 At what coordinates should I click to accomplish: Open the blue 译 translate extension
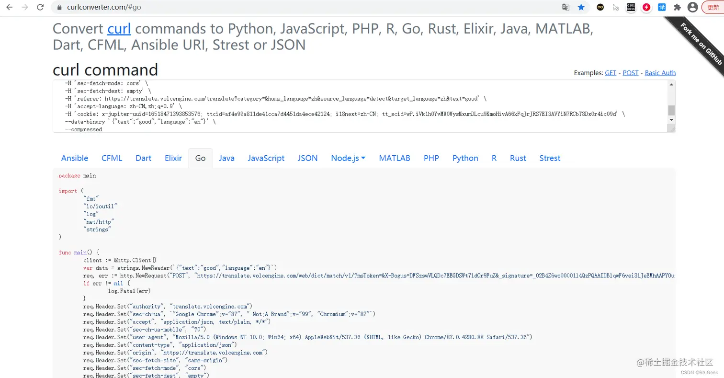tap(662, 7)
